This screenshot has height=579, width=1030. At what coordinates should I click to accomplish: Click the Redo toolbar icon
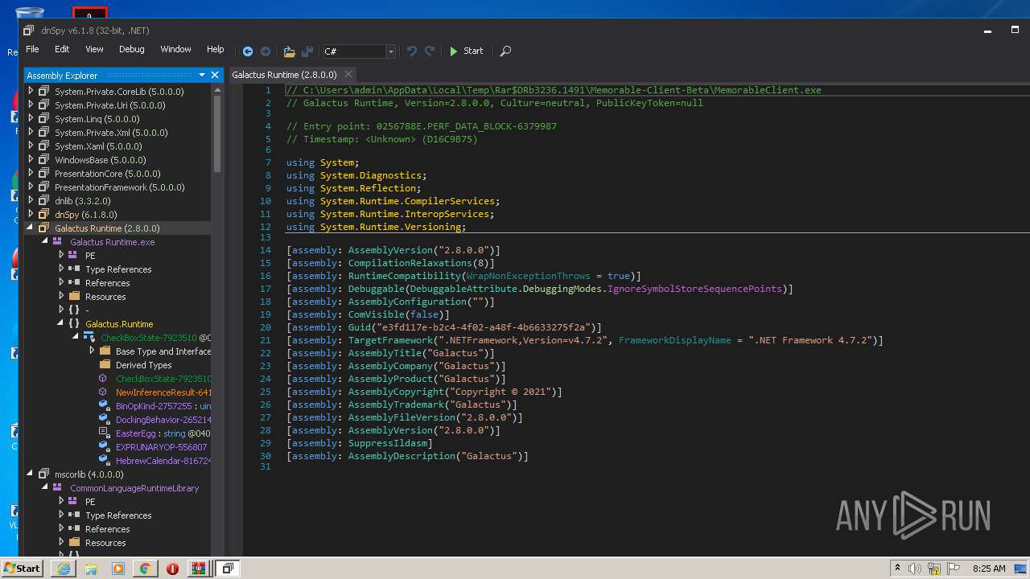[430, 51]
